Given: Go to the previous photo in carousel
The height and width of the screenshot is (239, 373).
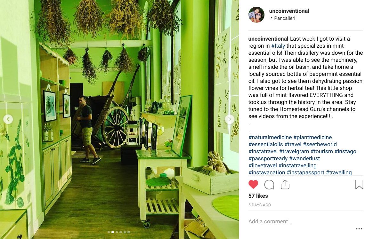Looking at the screenshot, I should 8,119.
